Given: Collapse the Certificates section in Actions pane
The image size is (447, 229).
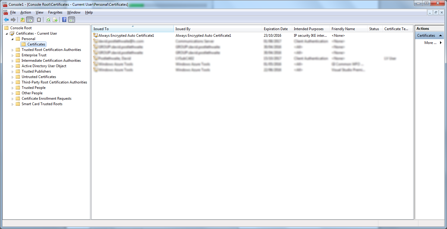Looking at the screenshot, I should (441, 36).
